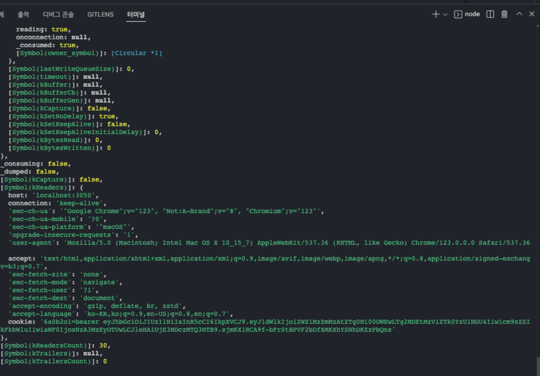Image resolution: width=540 pixels, height=376 pixels.
Task: Switch to the 디버그 콘솔 tab
Action: [58, 14]
